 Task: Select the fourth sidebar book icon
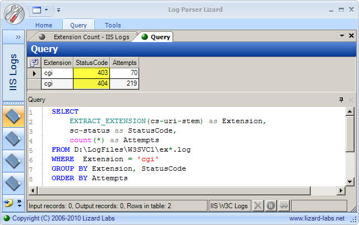click(13, 184)
